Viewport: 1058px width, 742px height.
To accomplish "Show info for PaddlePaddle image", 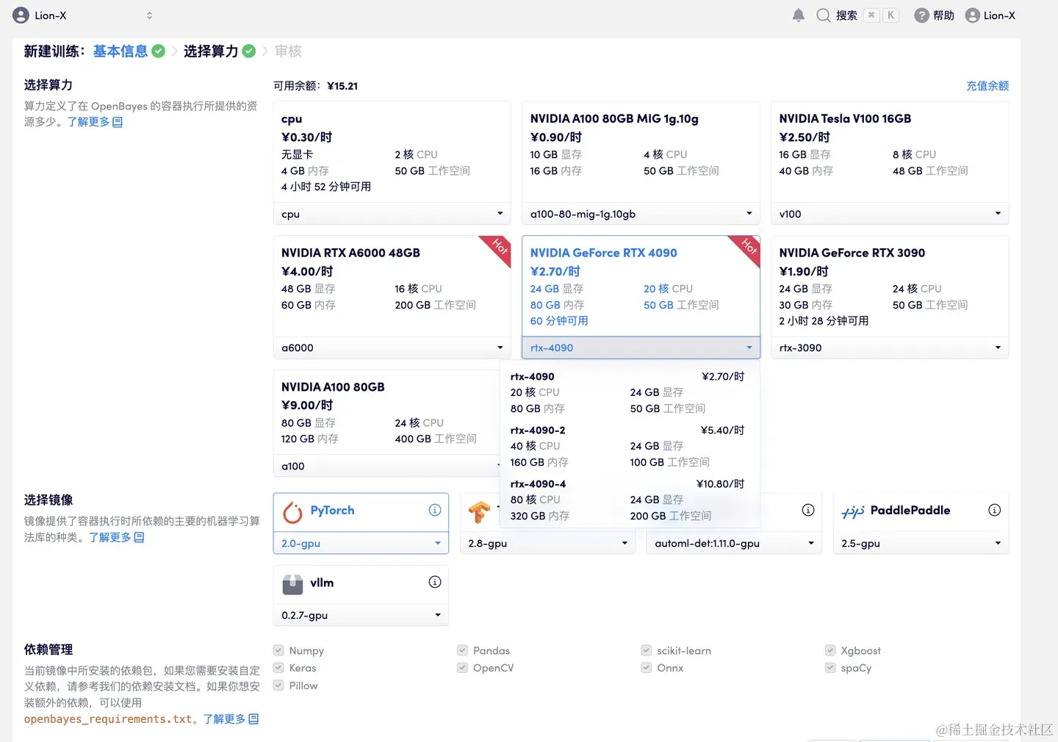I will [994, 510].
